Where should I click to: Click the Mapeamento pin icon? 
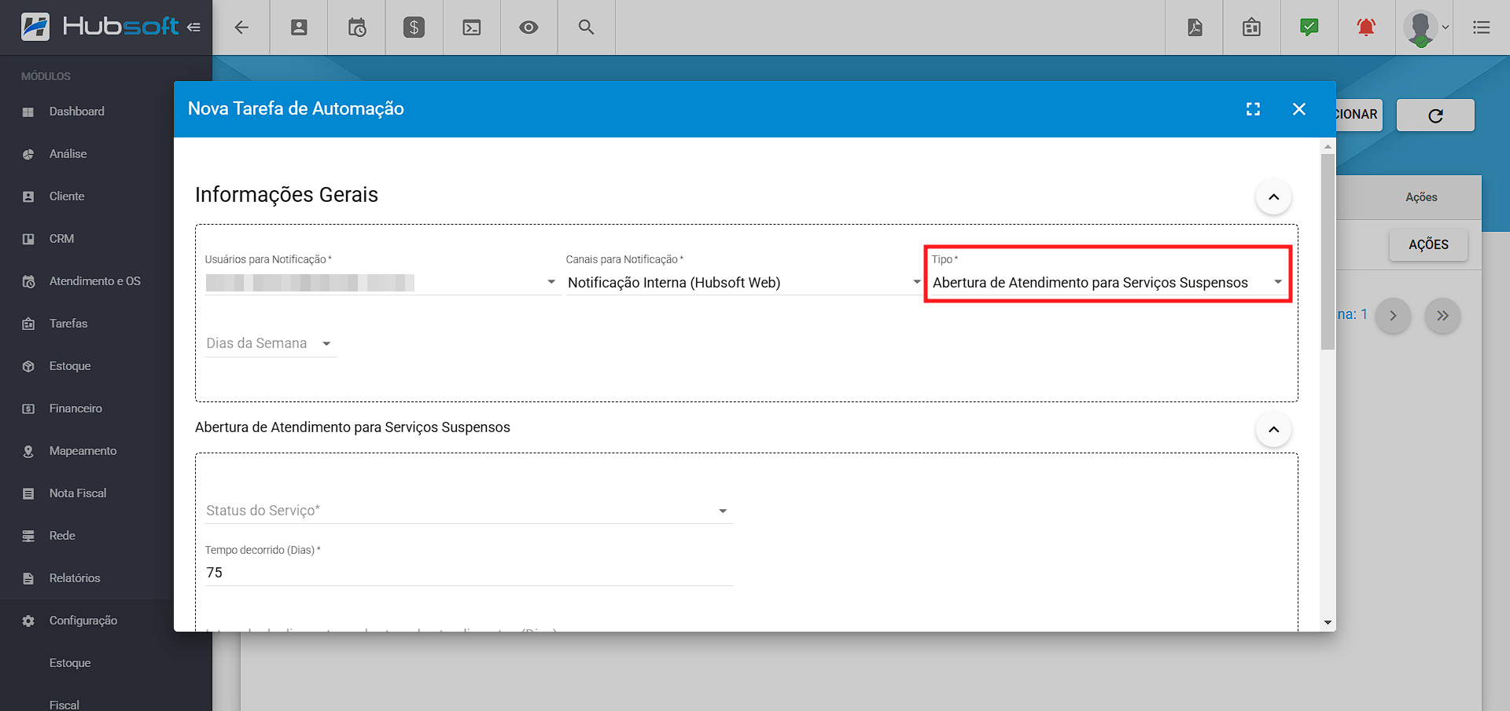(x=28, y=451)
